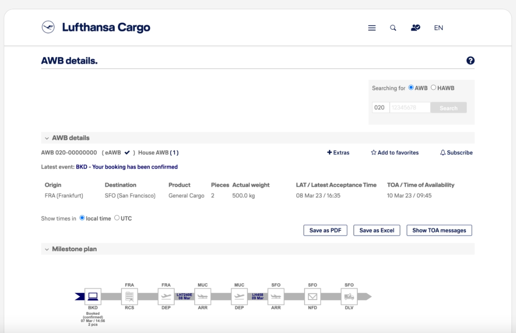
Task: Click AWB 020-00000000 number text
Action: coord(69,153)
